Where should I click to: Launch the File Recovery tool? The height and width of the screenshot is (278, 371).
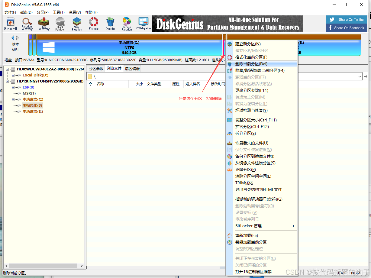[x=44, y=24]
